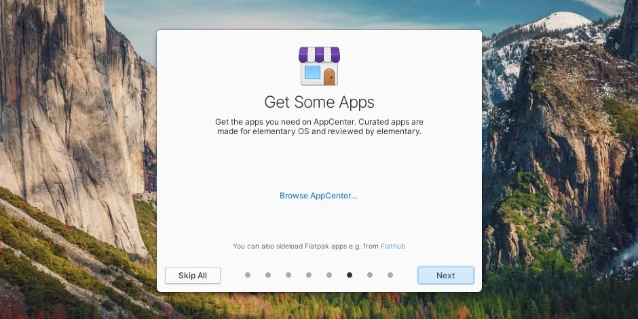The image size is (638, 319).
Task: Click the AppCenter curated apps description text
Action: click(x=320, y=127)
